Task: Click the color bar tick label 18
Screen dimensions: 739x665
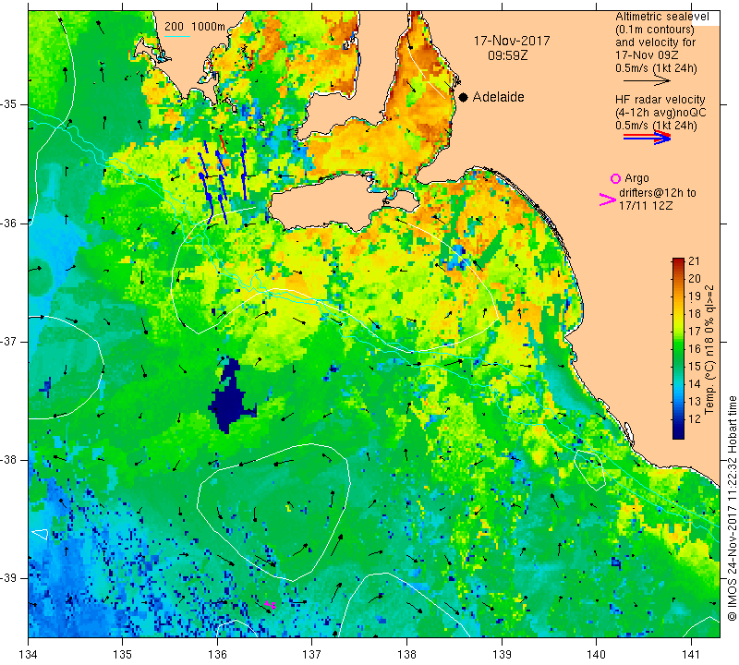Action: [x=695, y=314]
